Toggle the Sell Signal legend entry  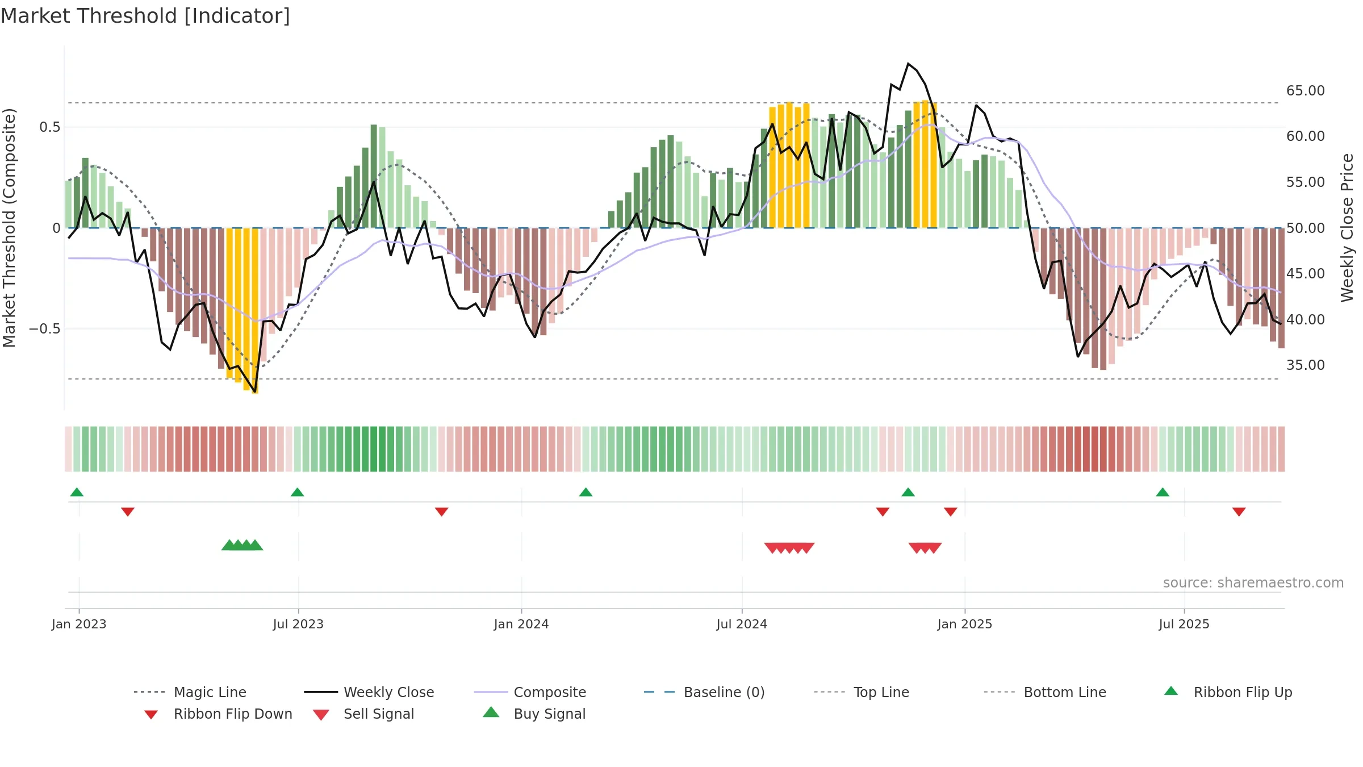pyautogui.click(x=363, y=714)
